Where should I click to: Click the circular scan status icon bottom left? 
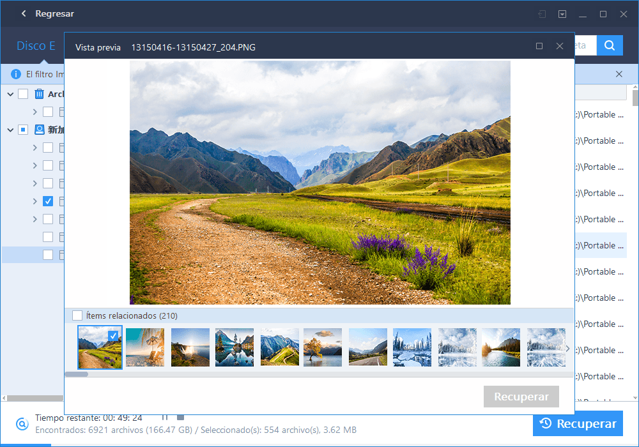pyautogui.click(x=22, y=424)
